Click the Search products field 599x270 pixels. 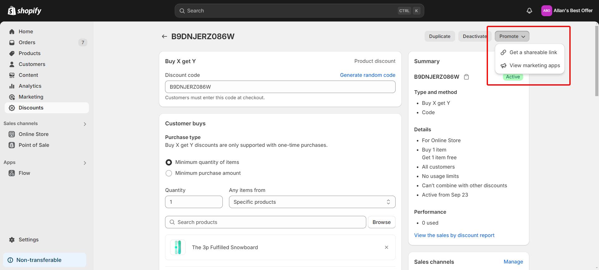(x=265, y=222)
